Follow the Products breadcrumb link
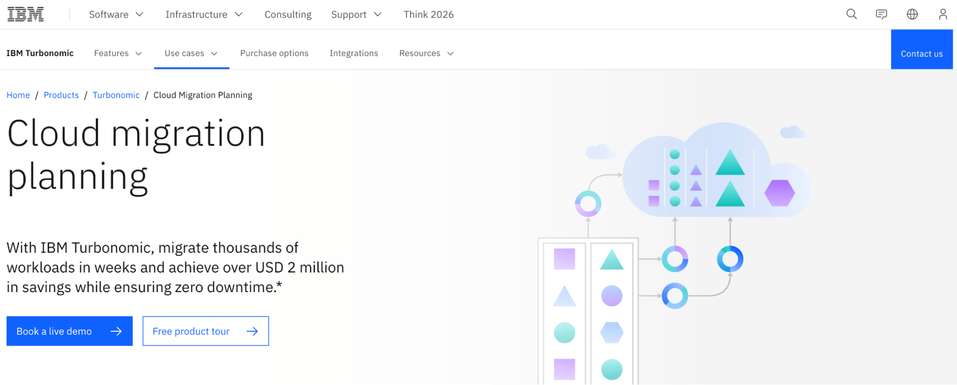 tap(61, 95)
